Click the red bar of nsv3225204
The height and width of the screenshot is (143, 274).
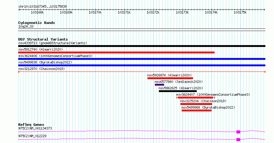point(196,104)
